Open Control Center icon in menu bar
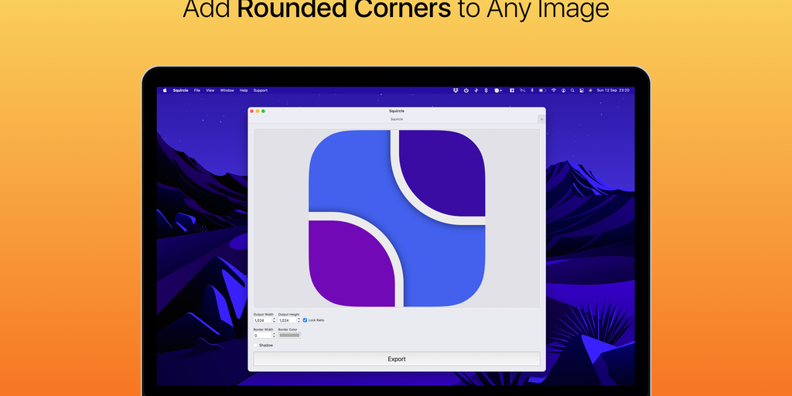This screenshot has width=792, height=396. 582,90
